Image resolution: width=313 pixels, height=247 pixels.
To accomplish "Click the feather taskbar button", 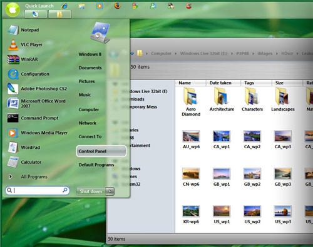I will coord(36,14).
